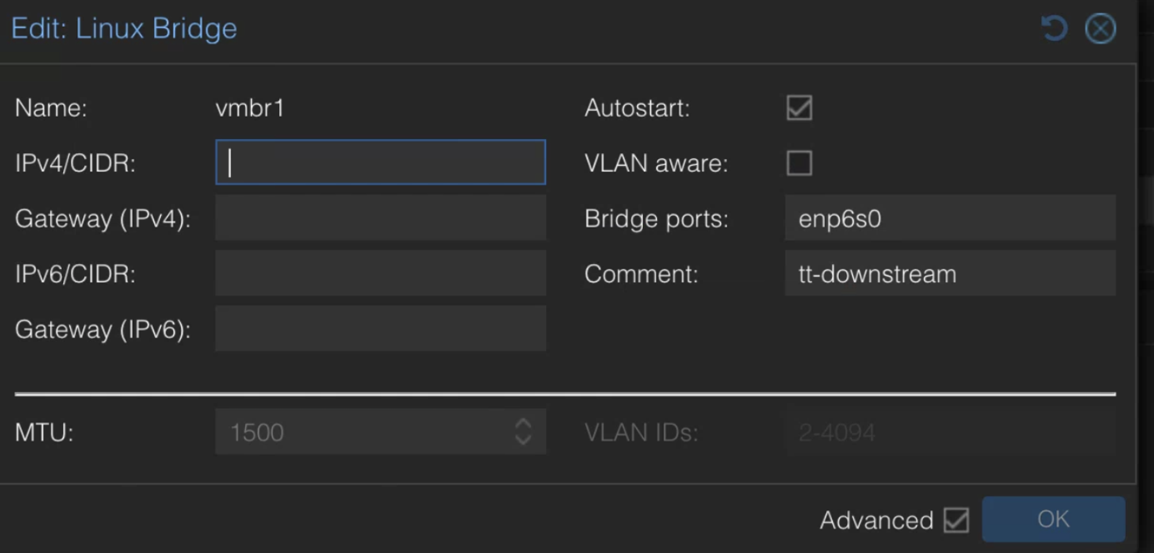Click the VLAN aware label text
Screen dimensions: 1154x553
point(656,163)
